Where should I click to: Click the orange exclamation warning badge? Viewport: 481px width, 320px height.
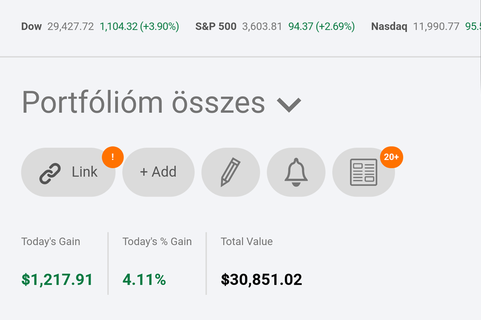tap(112, 157)
